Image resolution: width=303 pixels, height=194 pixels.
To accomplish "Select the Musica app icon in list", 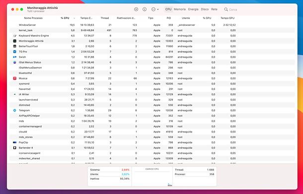I will tap(15, 78).
